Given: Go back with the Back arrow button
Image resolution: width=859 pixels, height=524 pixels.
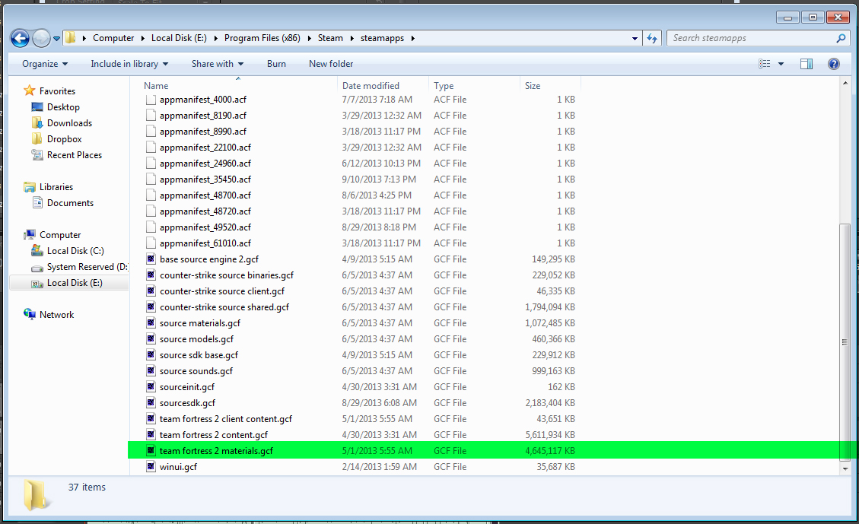Looking at the screenshot, I should (x=21, y=38).
